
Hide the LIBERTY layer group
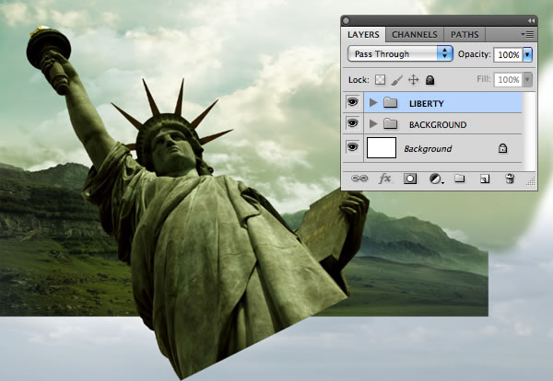pyautogui.click(x=353, y=102)
